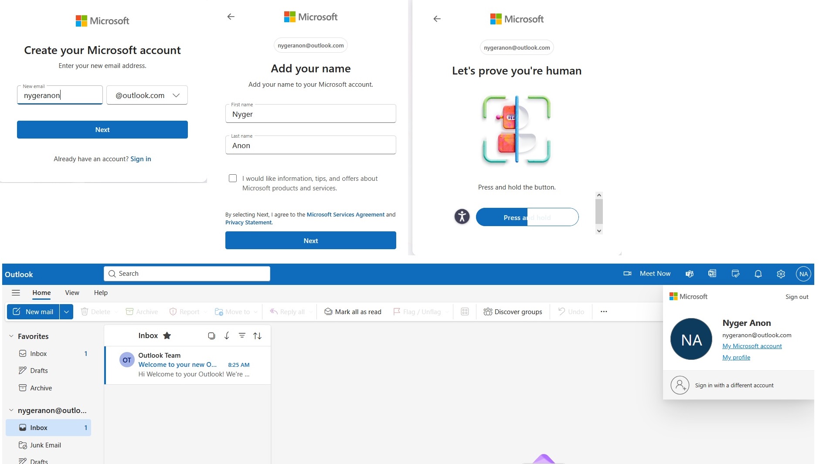Open My profile link
The height and width of the screenshot is (464, 833).
point(736,357)
